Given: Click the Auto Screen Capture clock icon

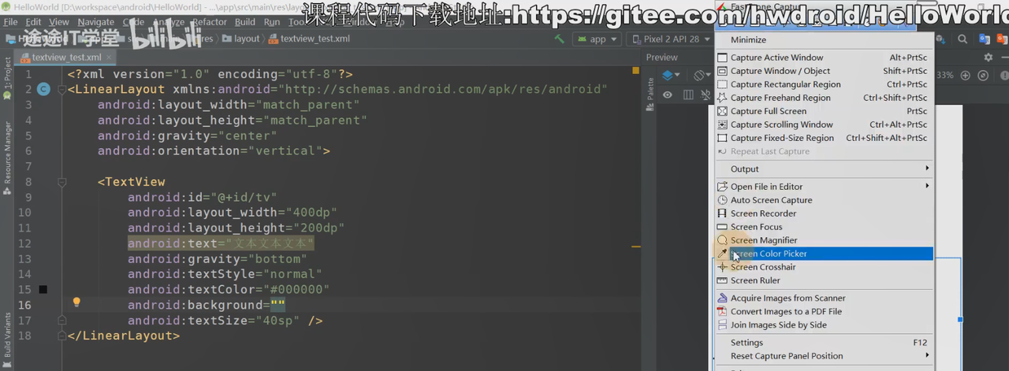Looking at the screenshot, I should point(722,200).
